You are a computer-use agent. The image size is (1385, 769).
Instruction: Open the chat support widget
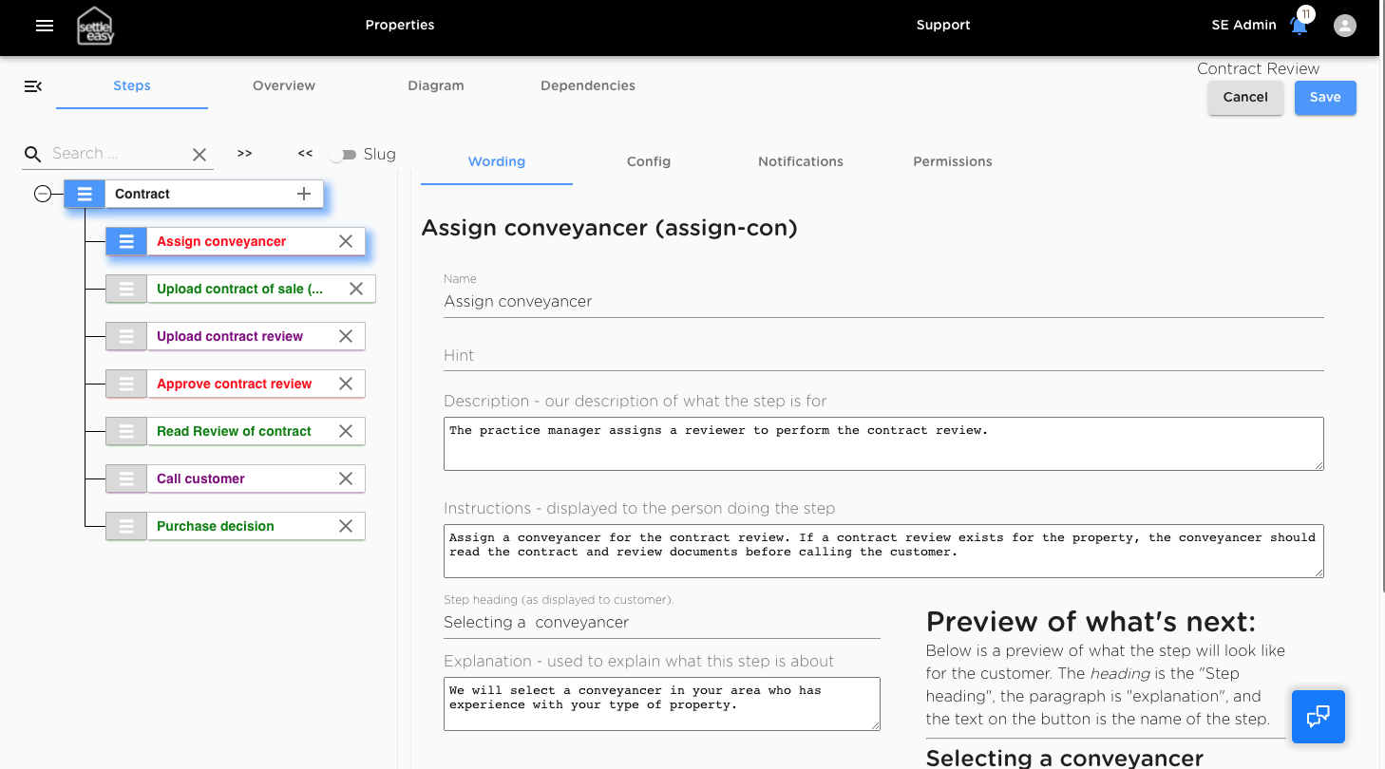1319,717
